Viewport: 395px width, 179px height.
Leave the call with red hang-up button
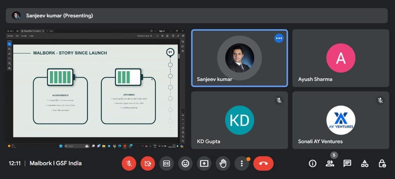pos(263,164)
